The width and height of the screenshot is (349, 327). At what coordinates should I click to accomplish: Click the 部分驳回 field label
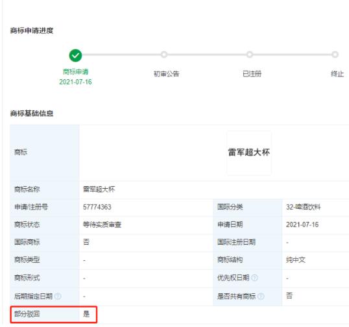pyautogui.click(x=27, y=314)
